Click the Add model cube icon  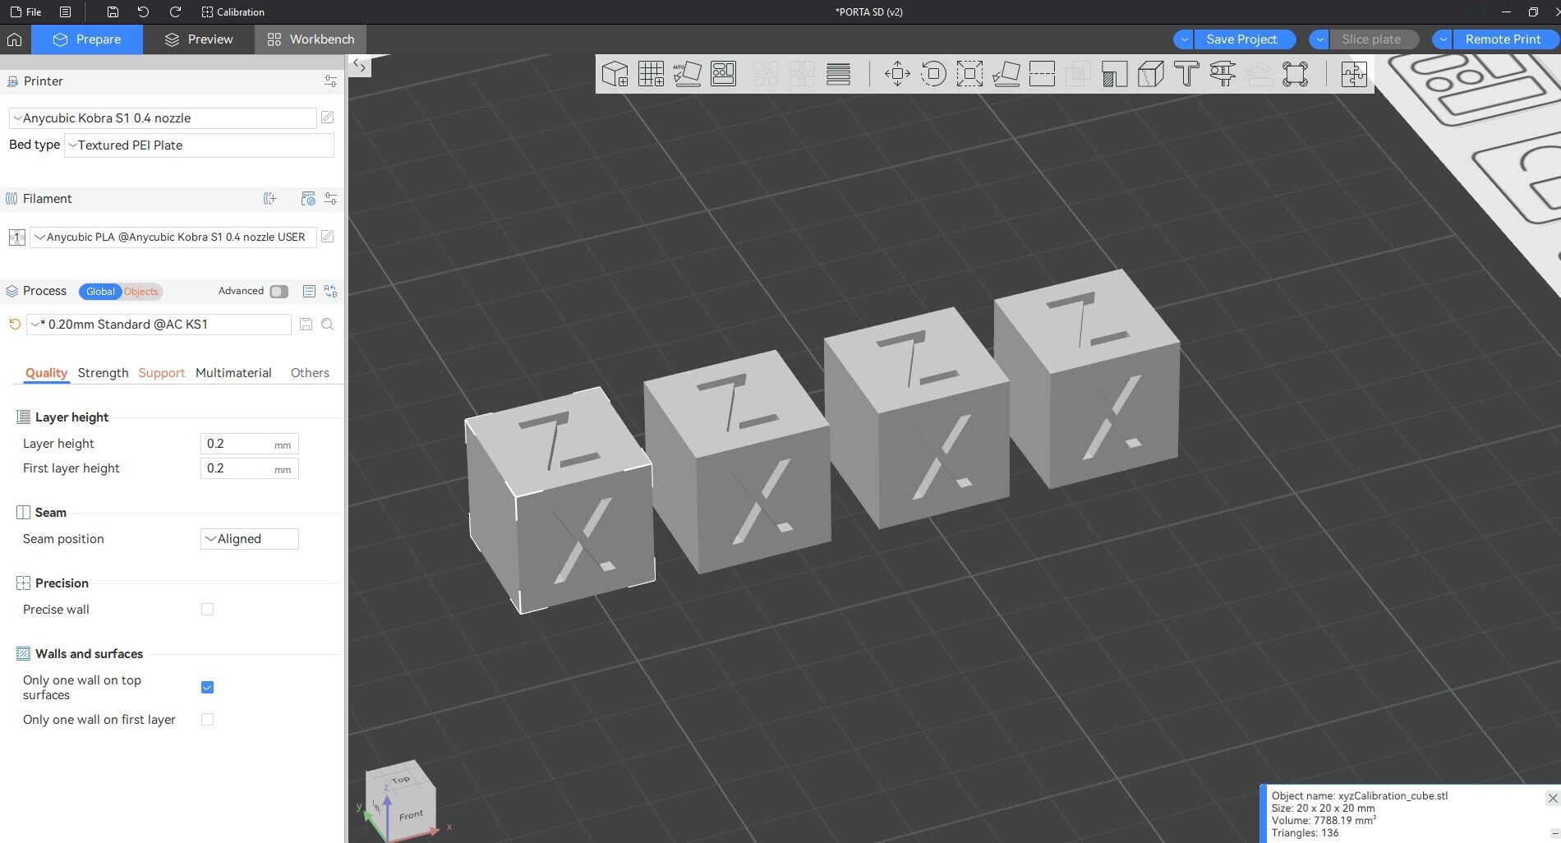[615, 74]
